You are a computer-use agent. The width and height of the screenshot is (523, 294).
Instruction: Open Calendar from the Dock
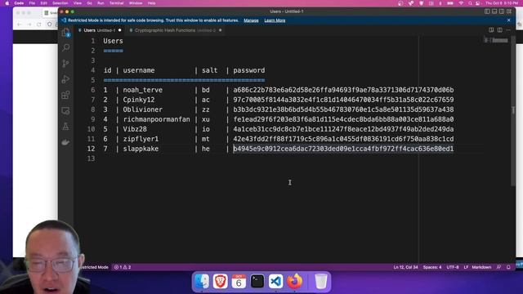tap(239, 281)
